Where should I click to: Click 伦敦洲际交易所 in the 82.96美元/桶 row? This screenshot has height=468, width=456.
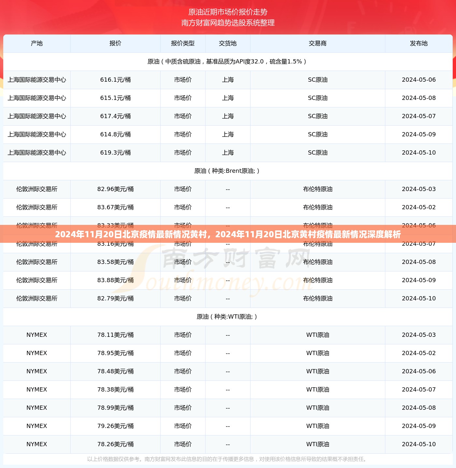tap(37, 189)
